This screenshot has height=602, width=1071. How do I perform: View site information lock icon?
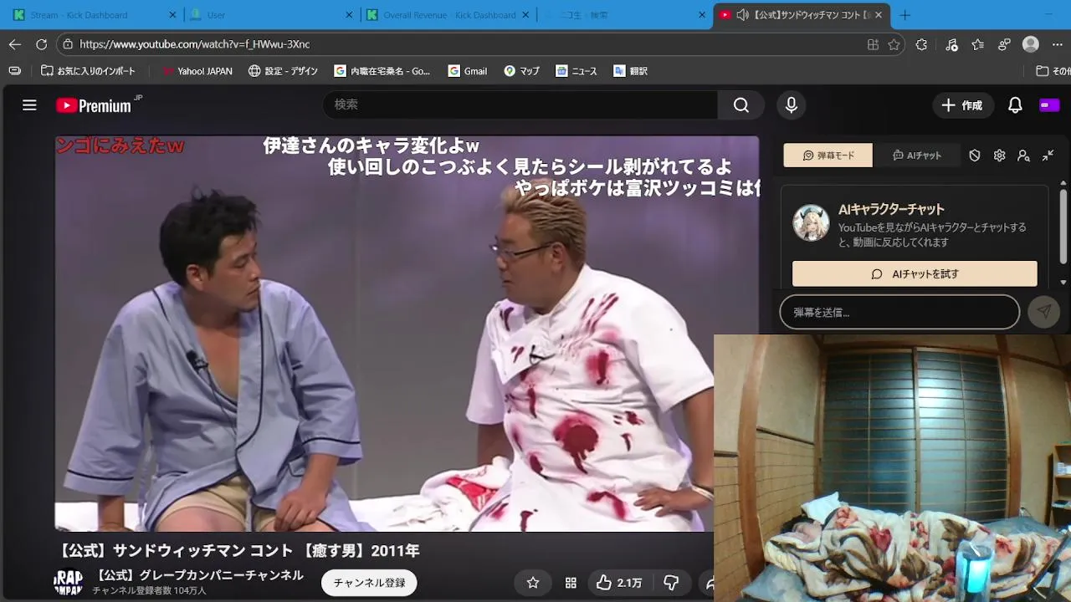click(69, 44)
